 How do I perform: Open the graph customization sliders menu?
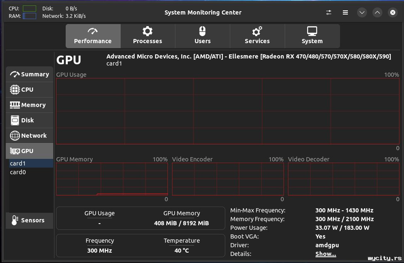329,12
